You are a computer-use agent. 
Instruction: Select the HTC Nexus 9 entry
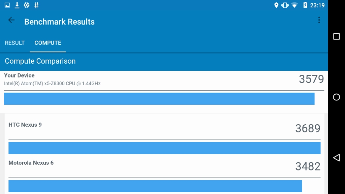pos(25,125)
